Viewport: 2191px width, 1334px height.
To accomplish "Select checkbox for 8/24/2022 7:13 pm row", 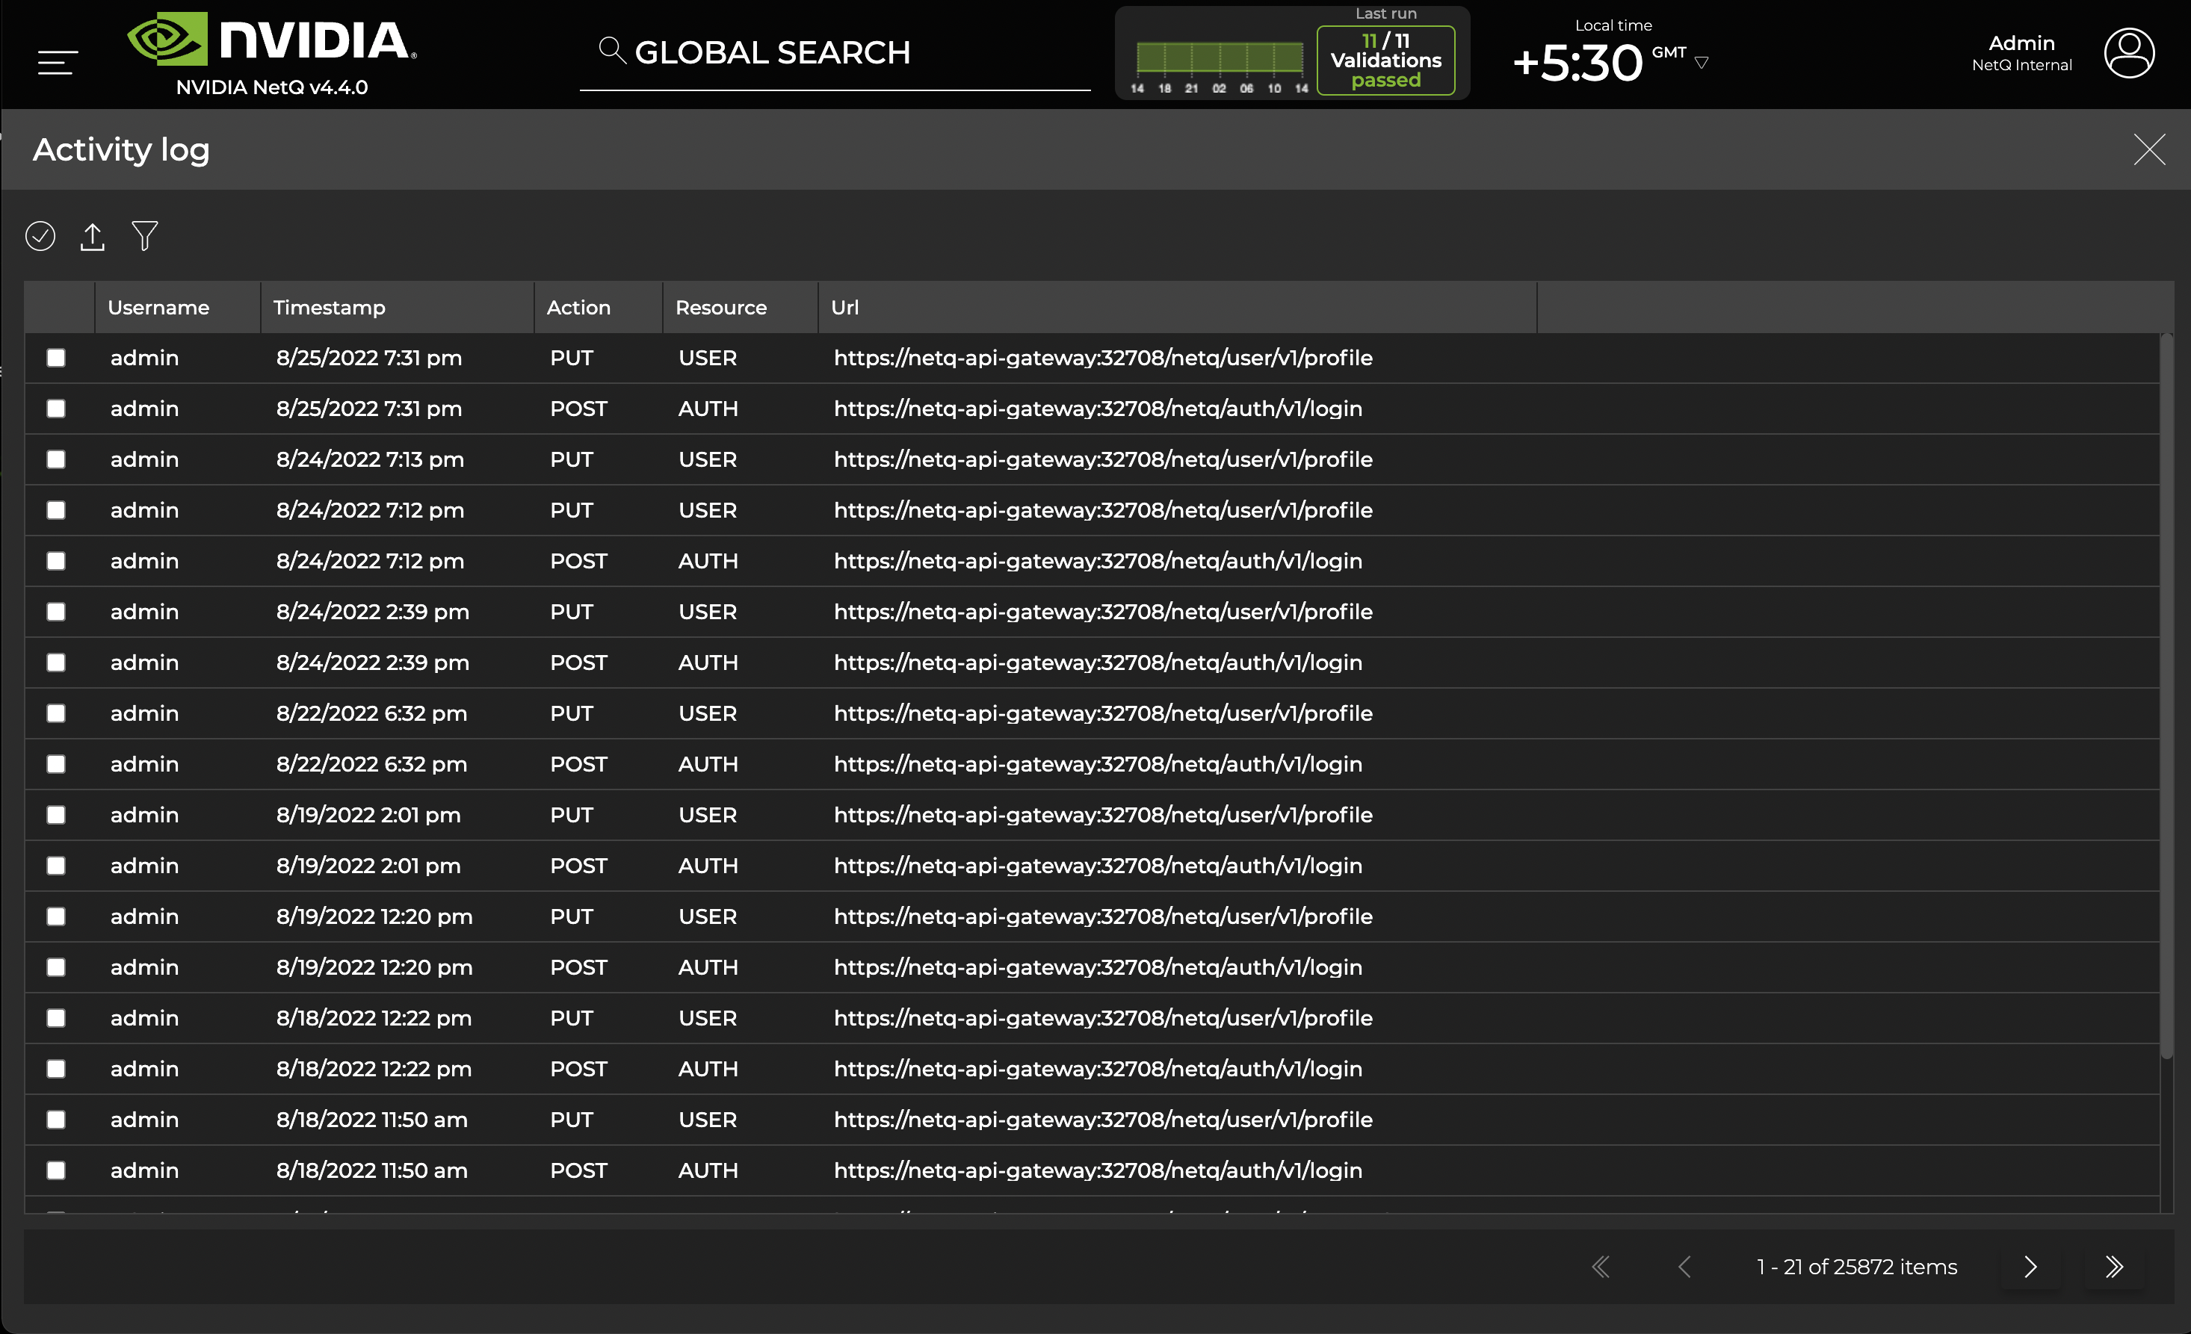I will pos(56,459).
